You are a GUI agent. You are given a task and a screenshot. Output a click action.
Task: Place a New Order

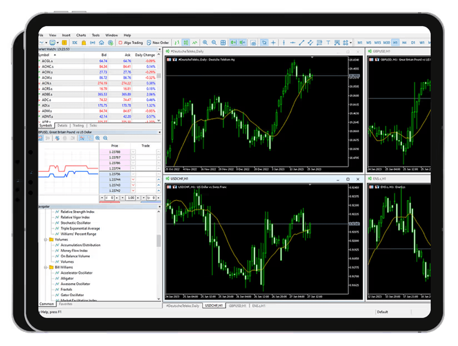(158, 42)
